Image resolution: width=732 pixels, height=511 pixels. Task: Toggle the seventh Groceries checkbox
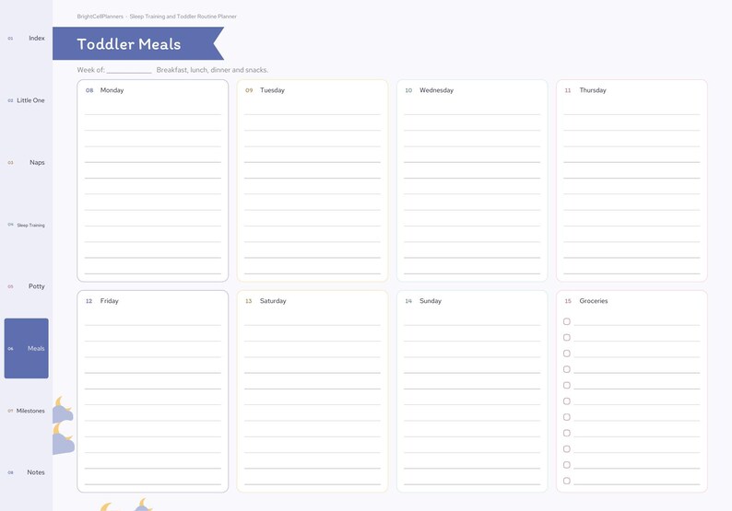(567, 417)
